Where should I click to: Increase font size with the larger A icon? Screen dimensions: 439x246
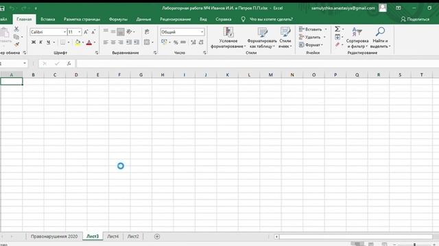tap(86, 32)
